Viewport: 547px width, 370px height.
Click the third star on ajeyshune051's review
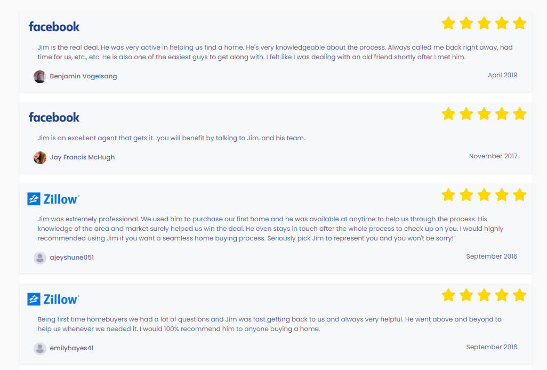pyautogui.click(x=484, y=195)
